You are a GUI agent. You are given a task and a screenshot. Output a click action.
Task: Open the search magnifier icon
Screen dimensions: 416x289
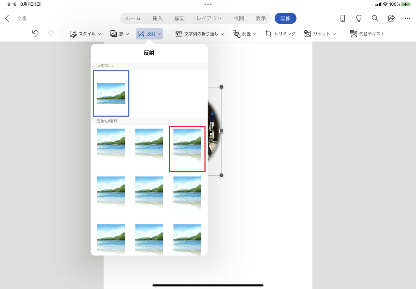[375, 18]
